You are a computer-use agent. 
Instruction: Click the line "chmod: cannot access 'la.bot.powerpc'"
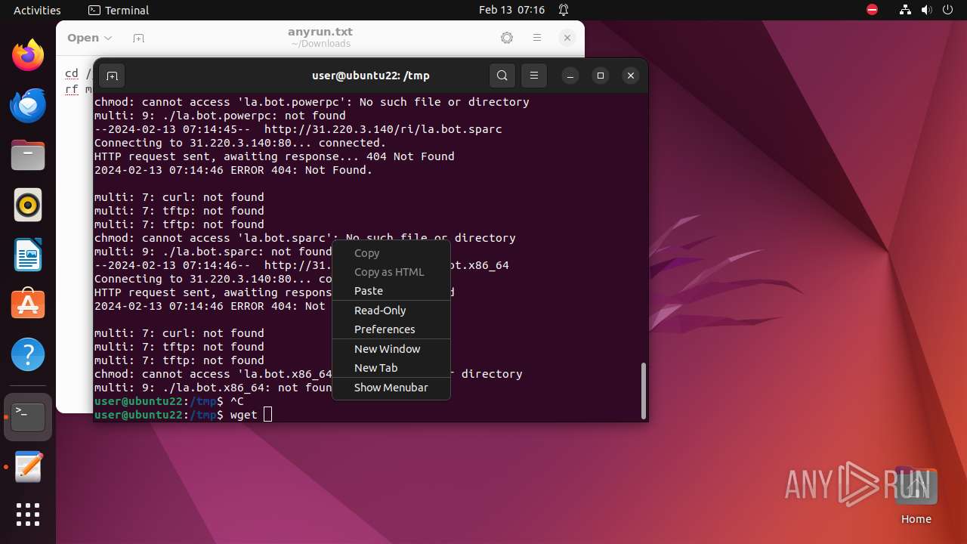[x=311, y=102]
